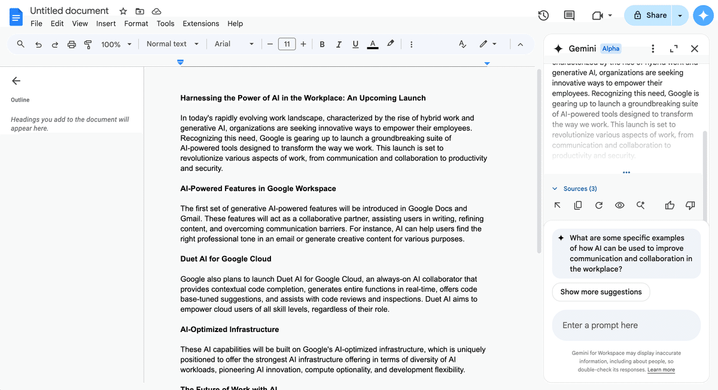Open version history clock icon
Screen dimensions: 718x390
pyautogui.click(x=543, y=16)
